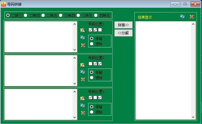Click the copy icon for 号码位置3
The height and width of the screenshot is (124, 202).
click(x=83, y=105)
